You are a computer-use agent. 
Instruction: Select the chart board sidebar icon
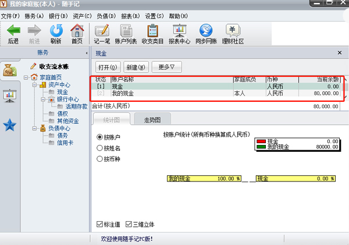pos(9,95)
